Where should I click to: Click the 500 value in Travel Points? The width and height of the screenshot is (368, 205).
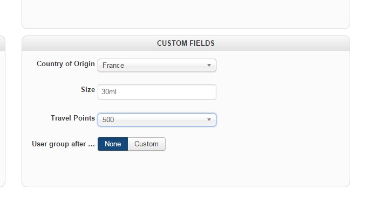tap(108, 119)
